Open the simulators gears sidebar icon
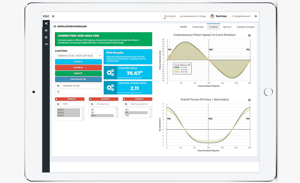Image resolution: width=300 pixels, height=183 pixels. click(x=46, y=23)
